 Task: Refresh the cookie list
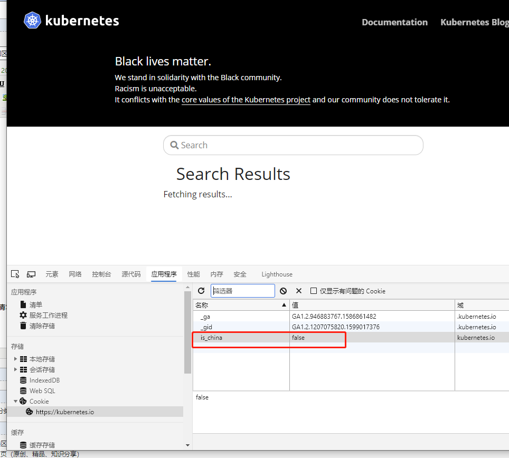coord(201,291)
